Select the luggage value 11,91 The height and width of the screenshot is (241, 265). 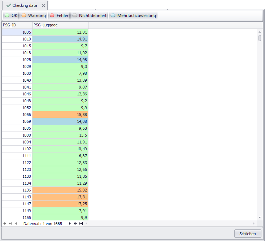pos(60,142)
